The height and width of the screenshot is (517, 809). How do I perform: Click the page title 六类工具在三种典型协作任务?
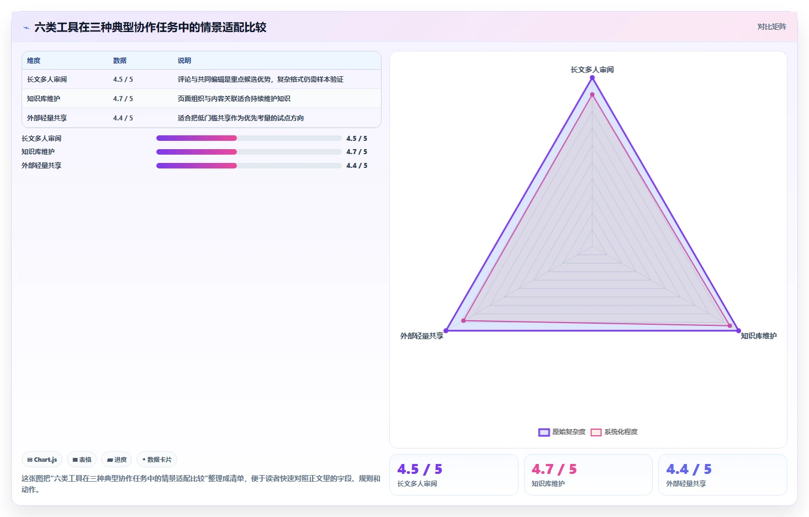pos(150,28)
